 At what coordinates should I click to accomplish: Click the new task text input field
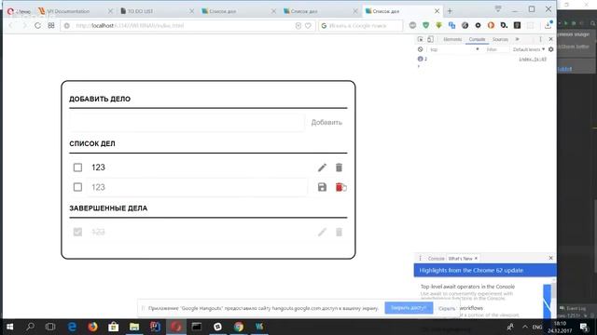pos(187,122)
